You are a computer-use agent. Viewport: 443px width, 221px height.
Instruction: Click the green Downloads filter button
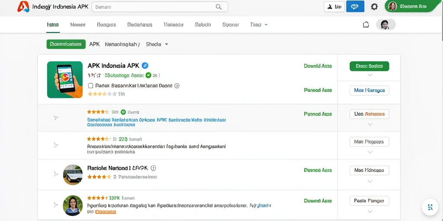tap(66, 44)
